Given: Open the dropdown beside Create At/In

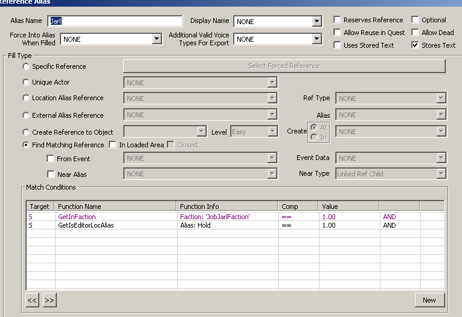Looking at the screenshot, I should 391,132.
